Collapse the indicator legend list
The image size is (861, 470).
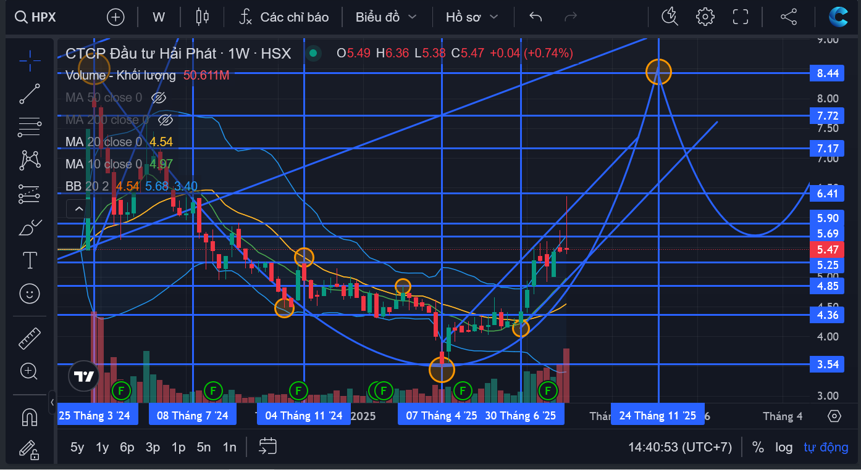(x=79, y=209)
